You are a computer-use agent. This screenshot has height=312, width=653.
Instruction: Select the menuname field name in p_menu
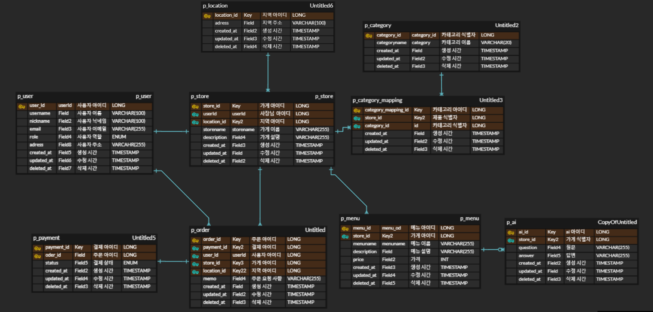tap(364, 244)
